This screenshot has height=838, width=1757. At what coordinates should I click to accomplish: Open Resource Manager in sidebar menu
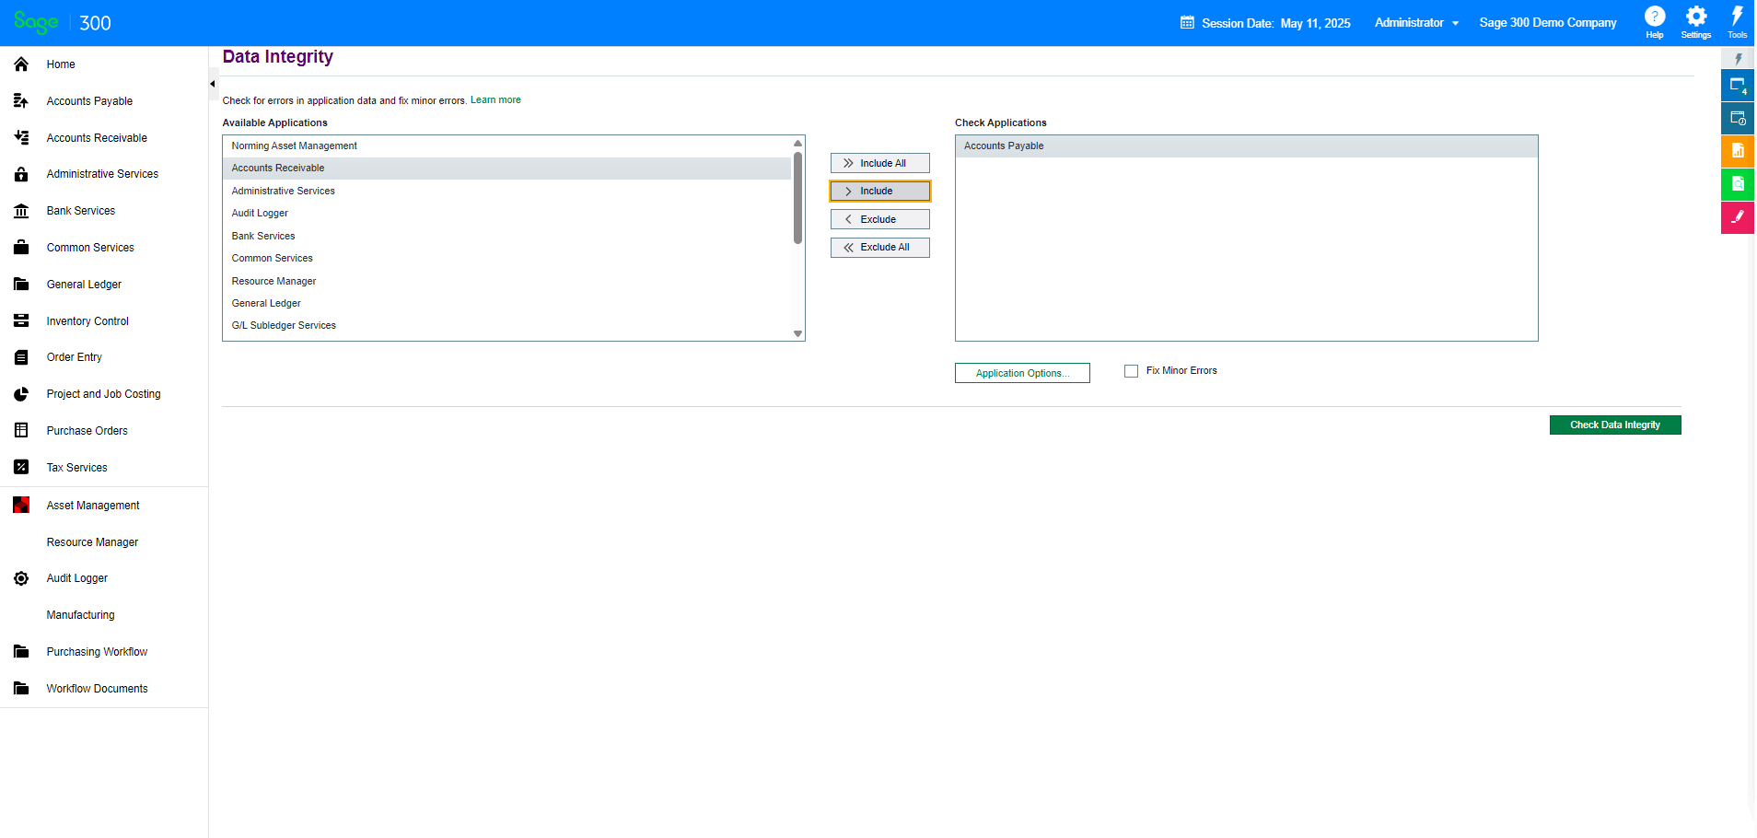tap(93, 542)
